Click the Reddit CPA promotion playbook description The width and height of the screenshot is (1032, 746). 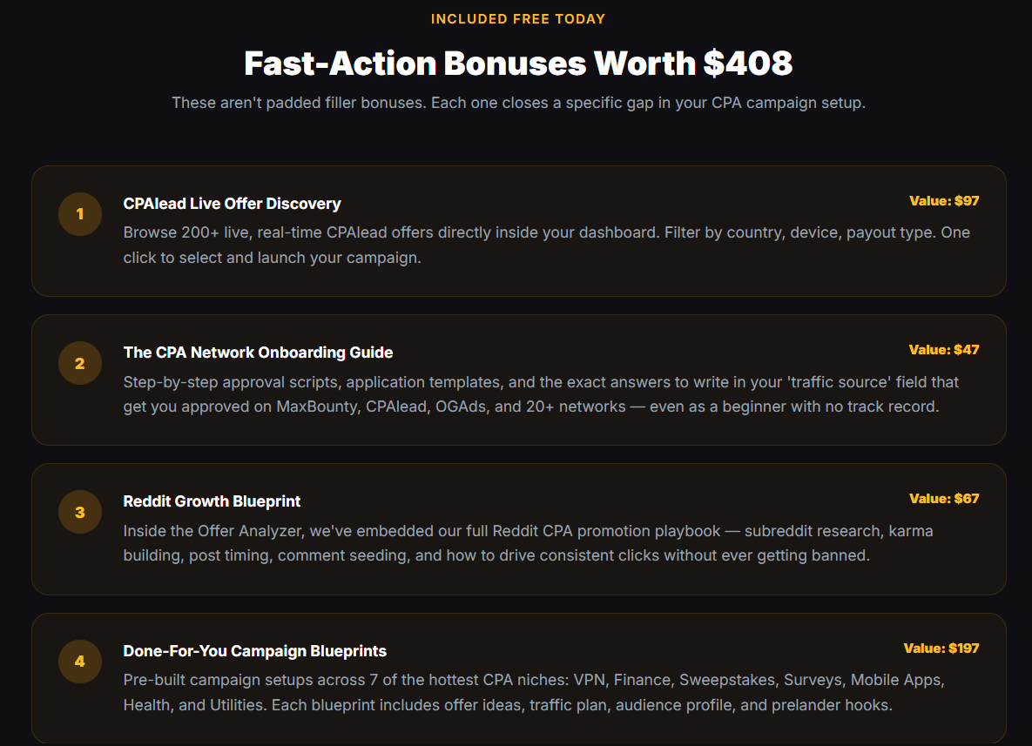click(x=528, y=542)
